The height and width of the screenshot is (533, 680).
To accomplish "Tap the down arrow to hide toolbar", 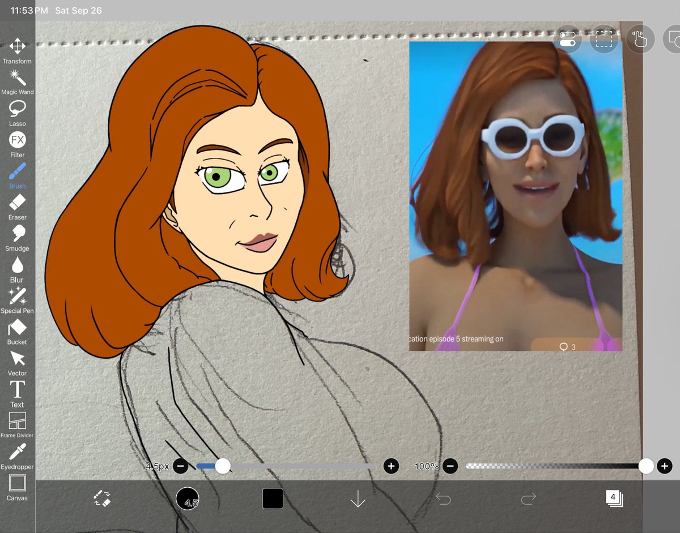I will (358, 498).
